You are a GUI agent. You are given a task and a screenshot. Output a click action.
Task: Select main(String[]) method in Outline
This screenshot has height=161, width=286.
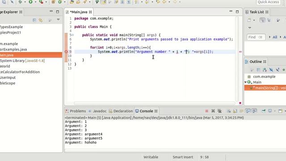pyautogui.click(x=265, y=88)
